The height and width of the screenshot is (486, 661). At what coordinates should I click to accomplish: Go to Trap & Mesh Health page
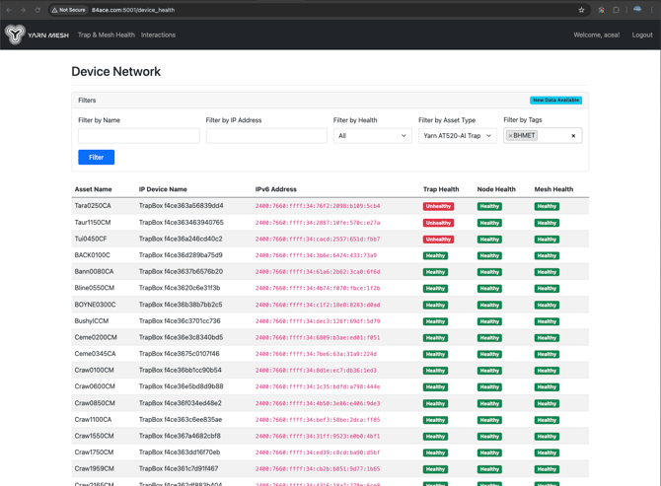[106, 35]
